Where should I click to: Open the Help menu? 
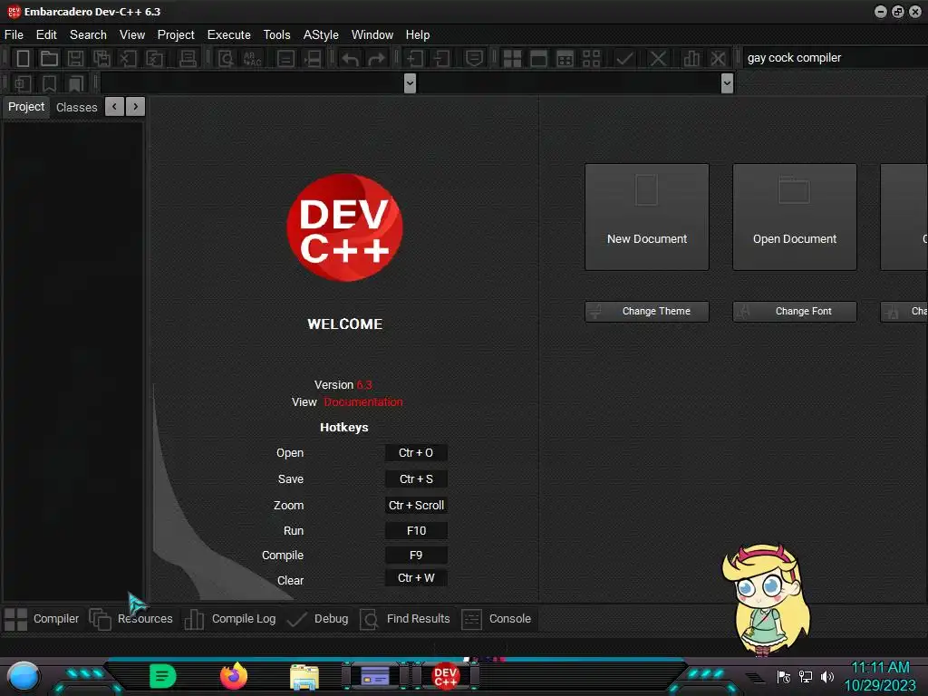tap(418, 35)
